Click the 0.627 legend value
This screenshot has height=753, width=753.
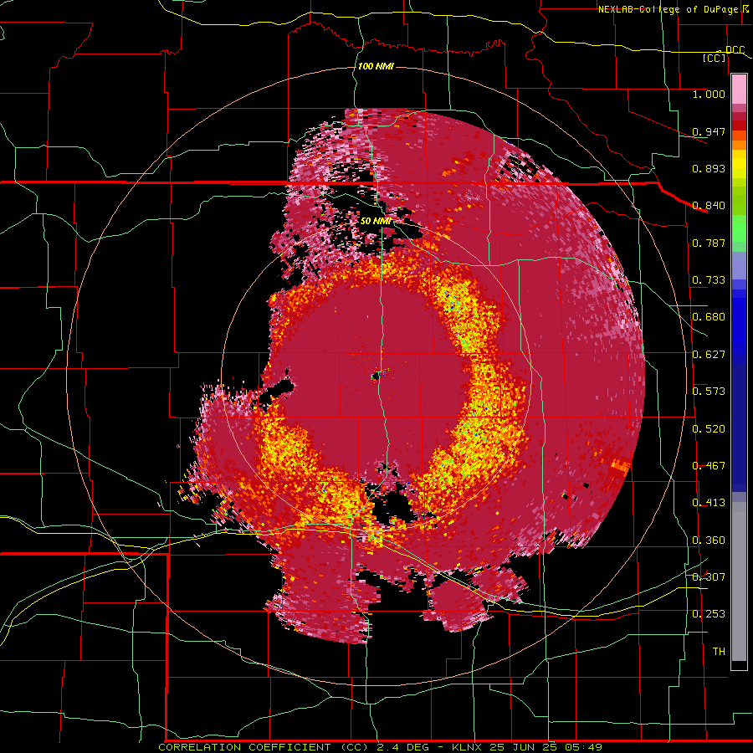[709, 355]
